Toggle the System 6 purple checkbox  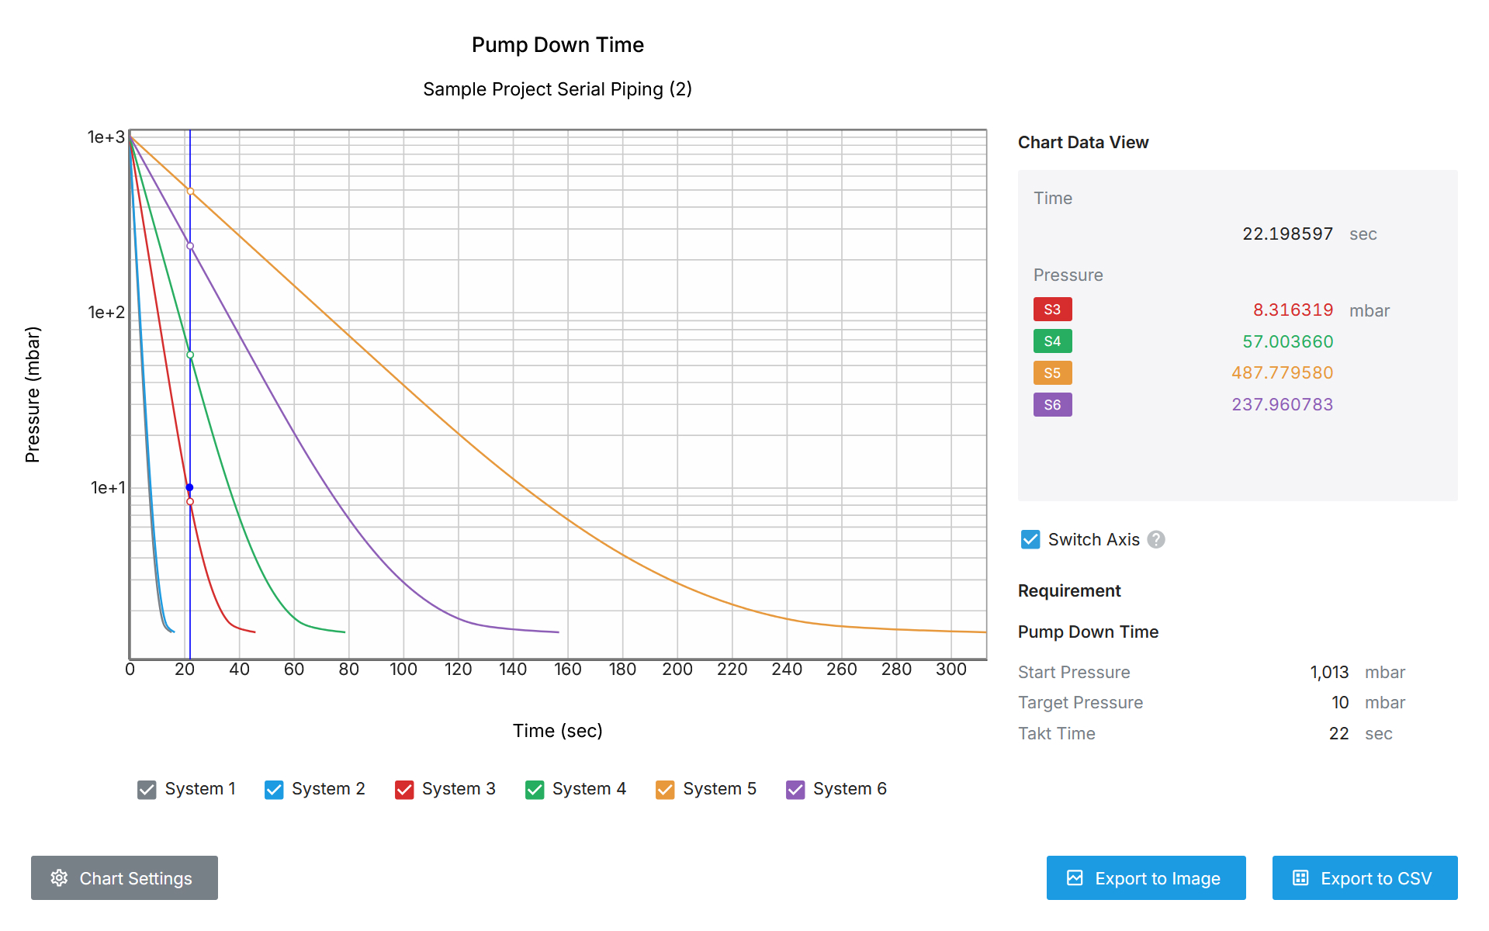[x=795, y=790]
